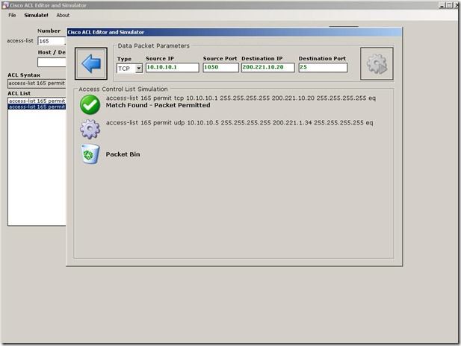Open the Simulate! menu
The height and width of the screenshot is (346, 461).
tap(36, 15)
